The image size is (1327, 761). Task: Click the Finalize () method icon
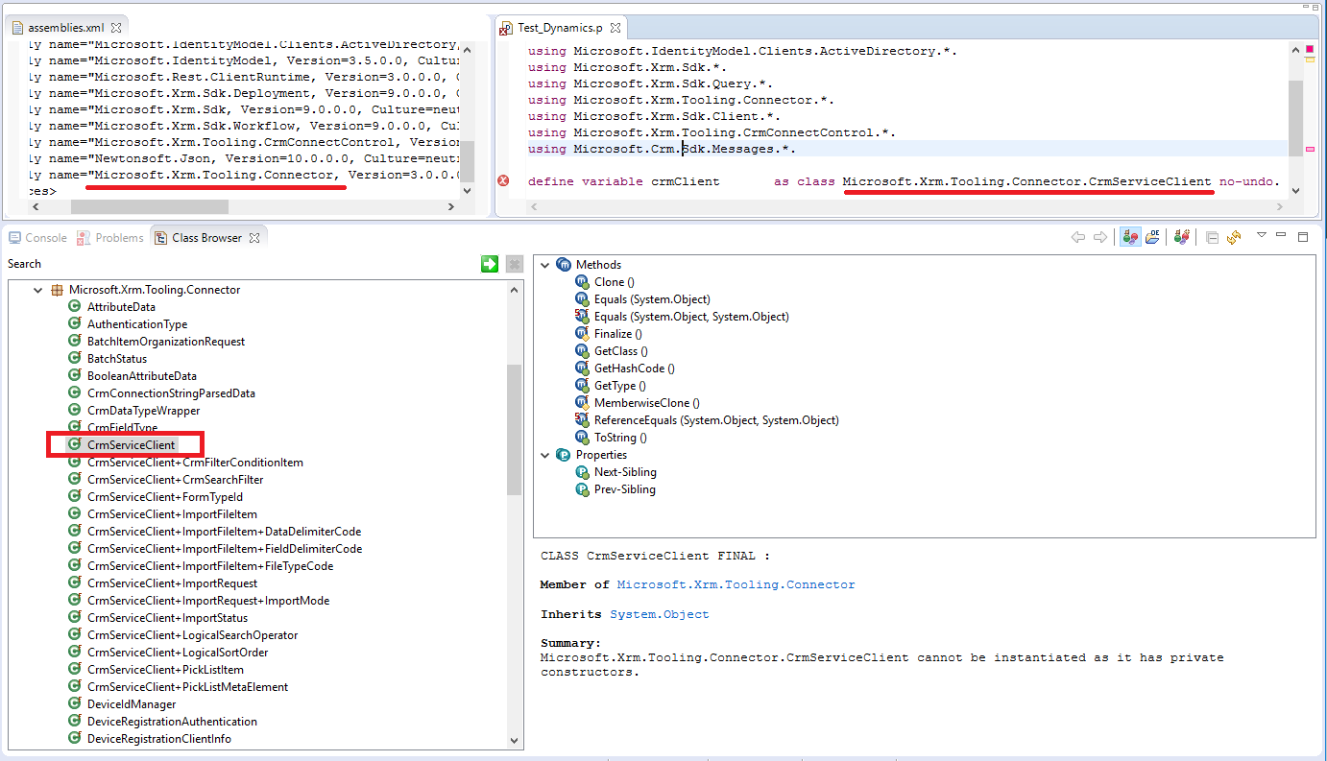pos(581,334)
